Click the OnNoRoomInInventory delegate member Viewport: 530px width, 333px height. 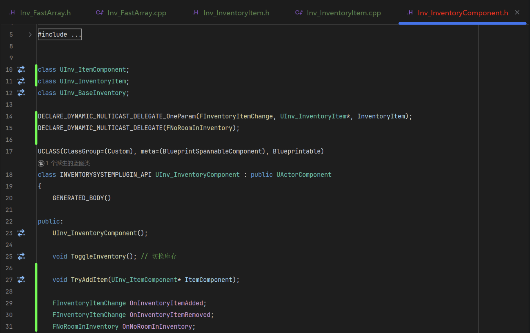tap(157, 327)
